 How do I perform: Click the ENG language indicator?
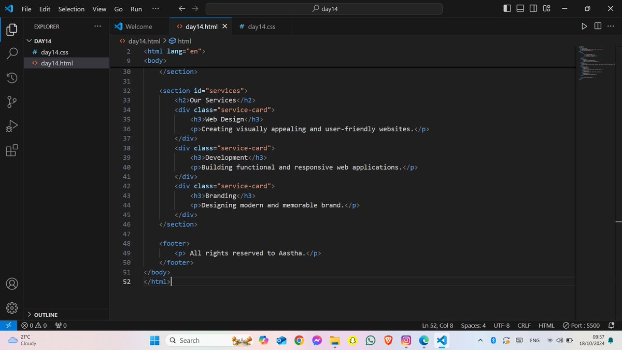(x=534, y=341)
